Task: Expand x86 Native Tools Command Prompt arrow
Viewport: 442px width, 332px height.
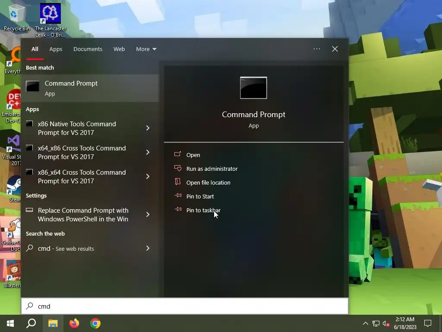Action: 148,128
